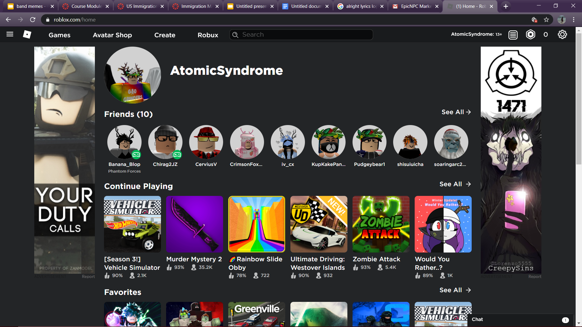The width and height of the screenshot is (582, 327).
Task: Click the search magnifier icon
Action: tap(235, 35)
